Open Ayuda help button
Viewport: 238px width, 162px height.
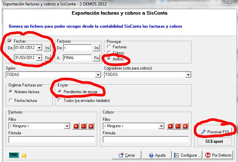click(157, 155)
